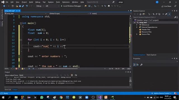Click the editor vertical scrollbar

click(131, 42)
